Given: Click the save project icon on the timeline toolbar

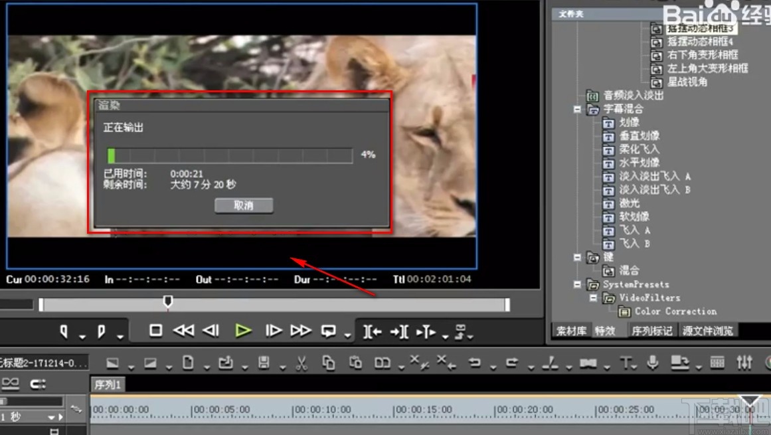Looking at the screenshot, I should point(265,362).
